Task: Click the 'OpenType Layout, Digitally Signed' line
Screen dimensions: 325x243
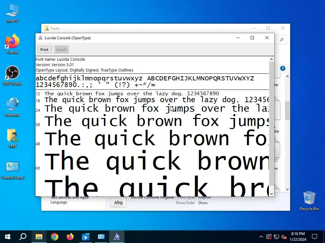Action: coord(84,70)
